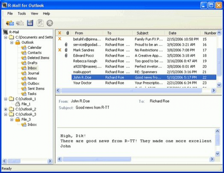Click the message list scroll-down arrow

tap(219, 85)
